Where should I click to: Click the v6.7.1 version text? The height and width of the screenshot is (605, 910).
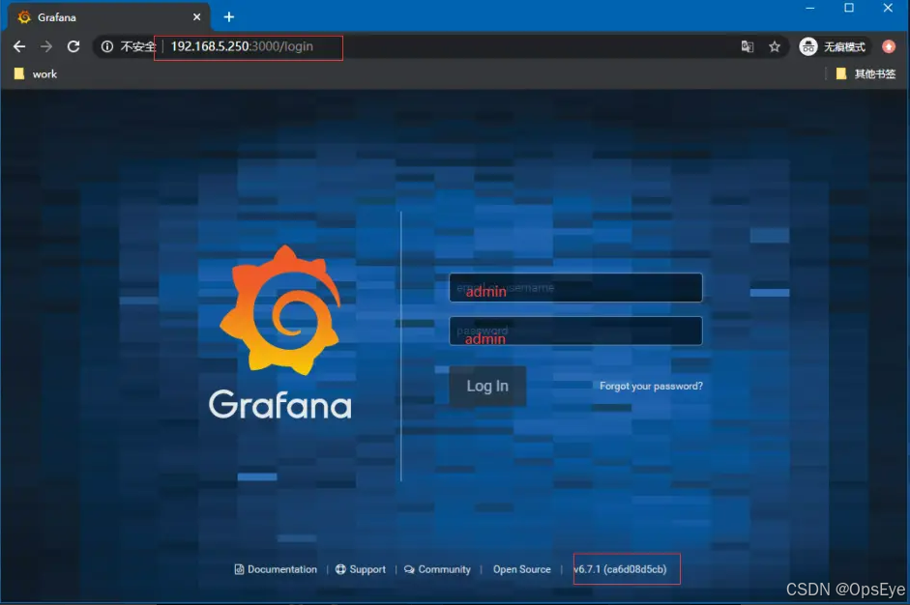[x=620, y=569]
